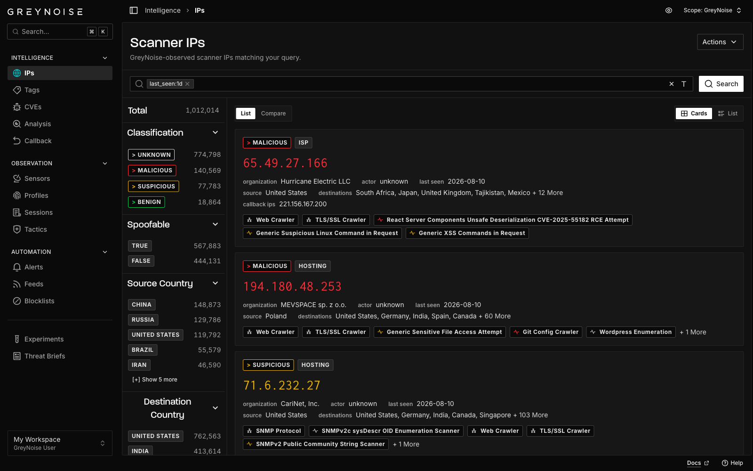Image resolution: width=753 pixels, height=471 pixels.
Task: Filter source country BRAZIL
Action: (143, 350)
